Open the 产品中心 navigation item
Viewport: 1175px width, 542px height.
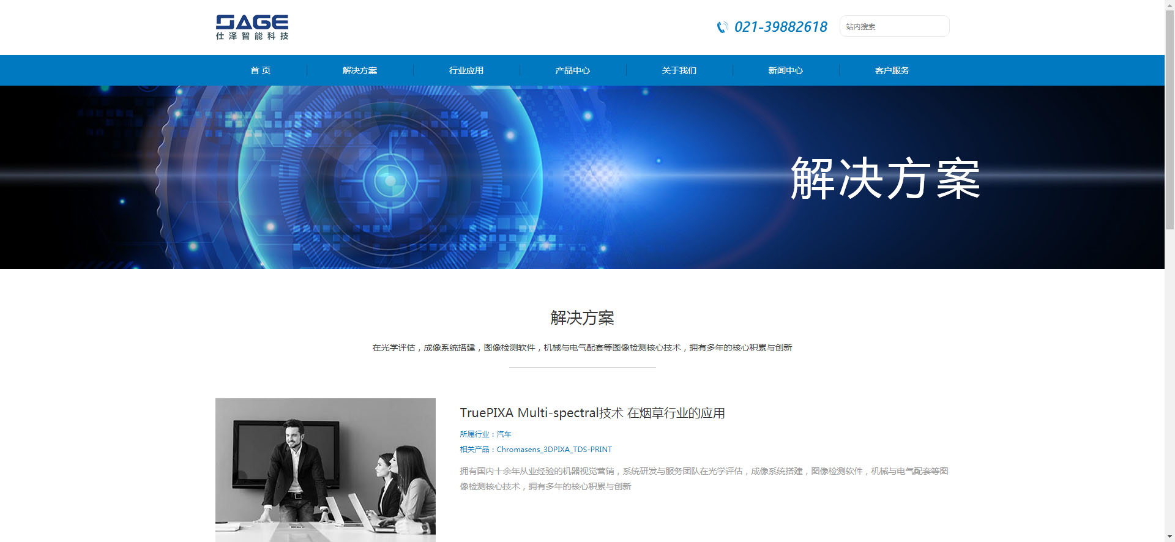573,70
